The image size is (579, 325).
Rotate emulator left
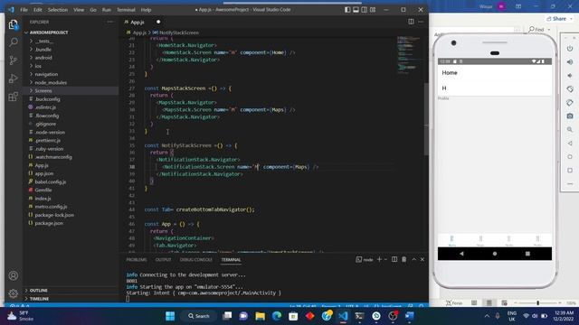[570, 88]
